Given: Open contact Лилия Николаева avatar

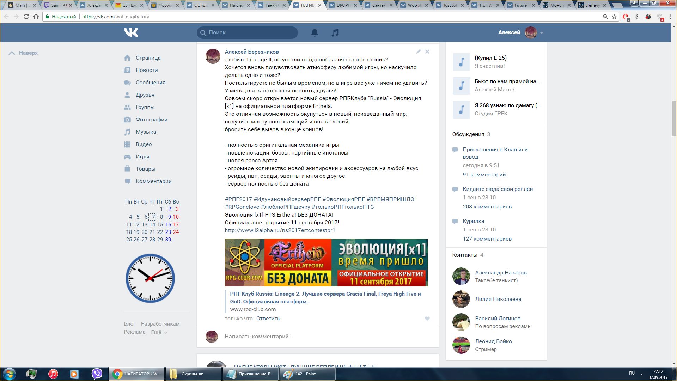Looking at the screenshot, I should [461, 299].
